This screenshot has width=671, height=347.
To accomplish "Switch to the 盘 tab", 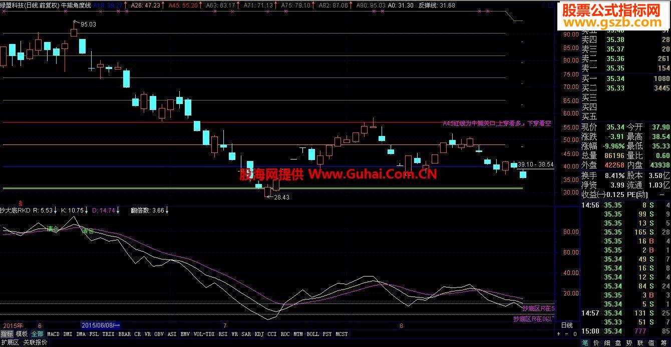I will 618,342.
